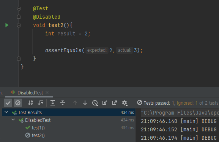Click the ignored status icon next to summary
This screenshot has width=219, height=142.
[140, 102]
